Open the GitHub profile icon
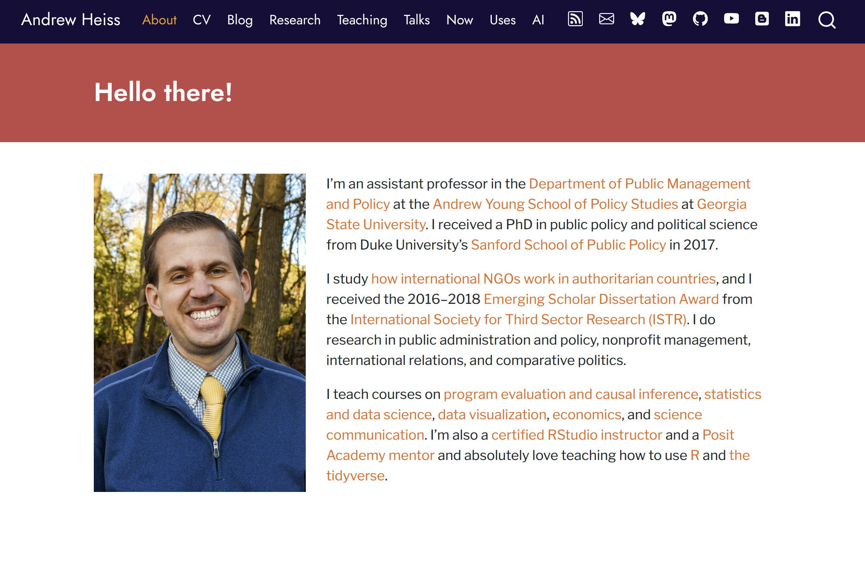 pos(700,19)
